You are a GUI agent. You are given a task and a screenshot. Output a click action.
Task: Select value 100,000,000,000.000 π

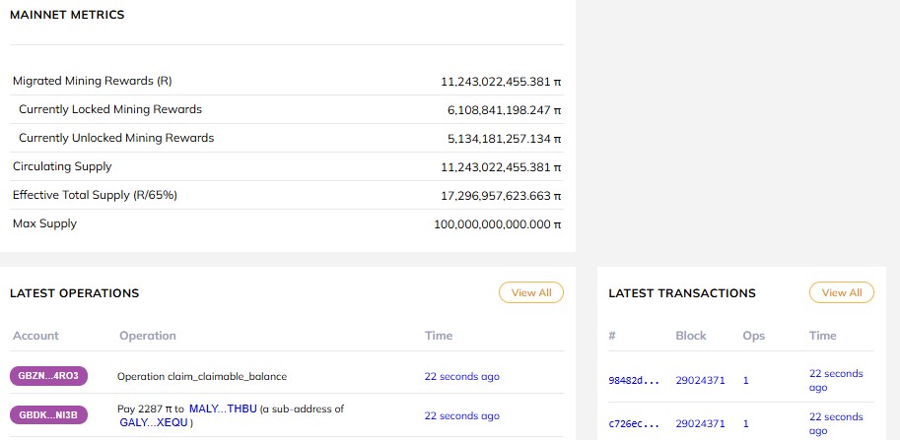click(x=497, y=225)
